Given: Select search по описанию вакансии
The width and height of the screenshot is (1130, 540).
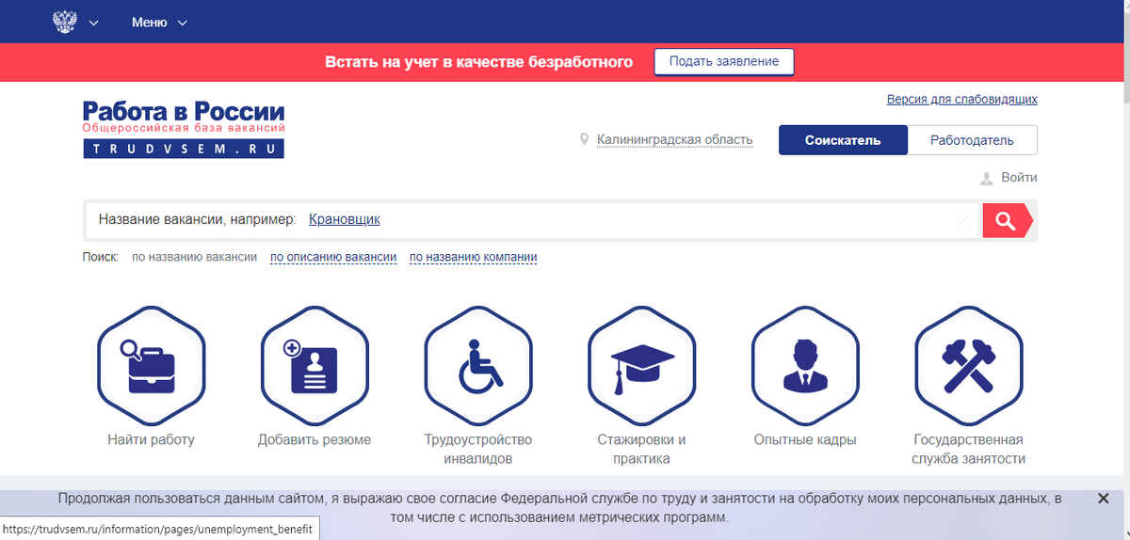Looking at the screenshot, I should click(x=333, y=257).
